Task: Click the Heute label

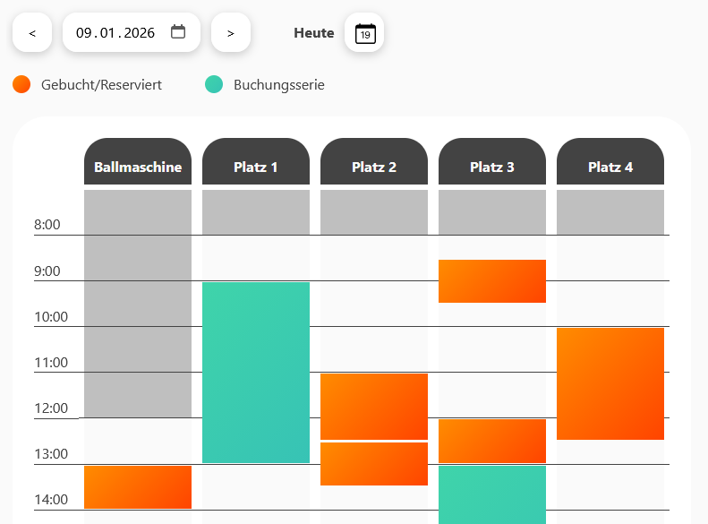Action: [313, 33]
